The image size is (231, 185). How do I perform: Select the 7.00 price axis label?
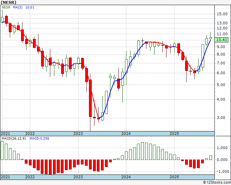tap(221, 63)
